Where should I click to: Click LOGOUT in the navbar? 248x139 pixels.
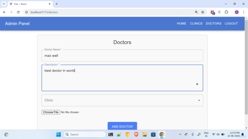pos(231,24)
